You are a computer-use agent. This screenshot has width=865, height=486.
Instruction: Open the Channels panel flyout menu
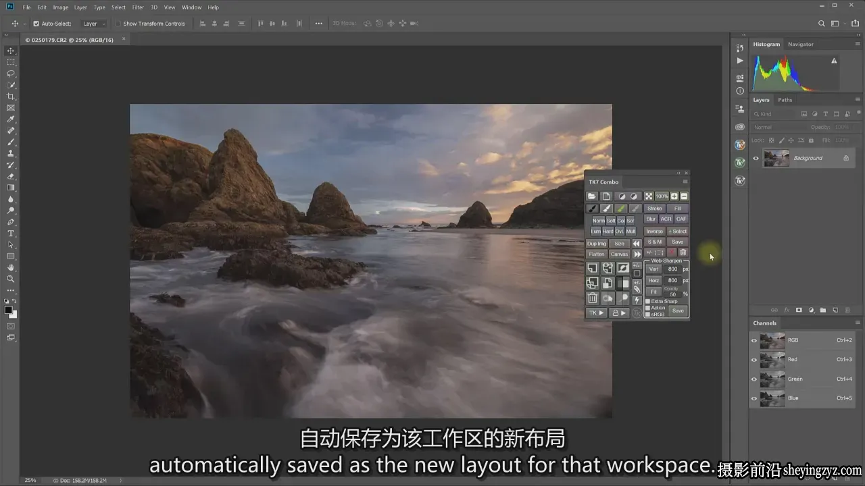[x=858, y=323]
